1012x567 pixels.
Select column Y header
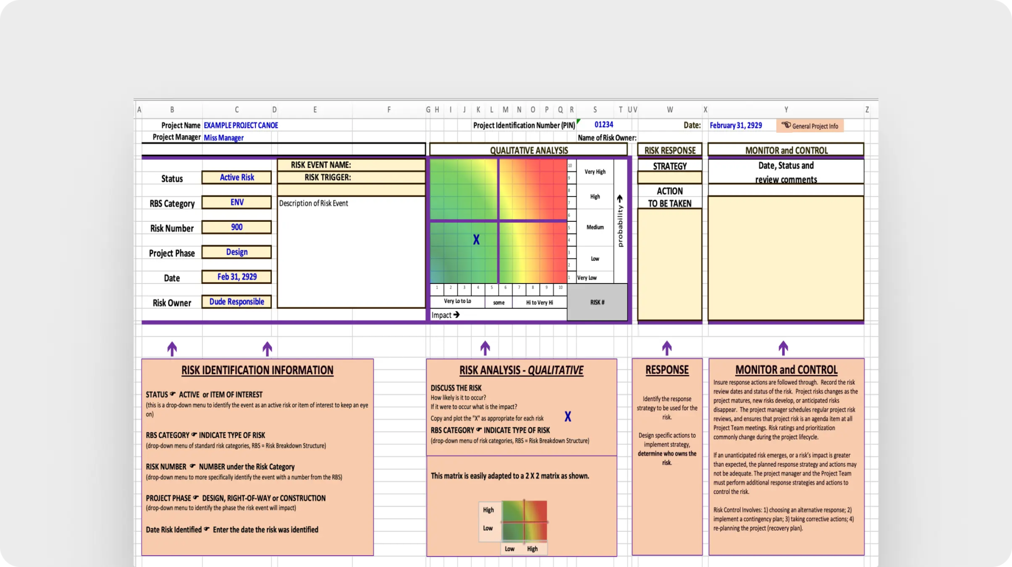click(x=786, y=110)
